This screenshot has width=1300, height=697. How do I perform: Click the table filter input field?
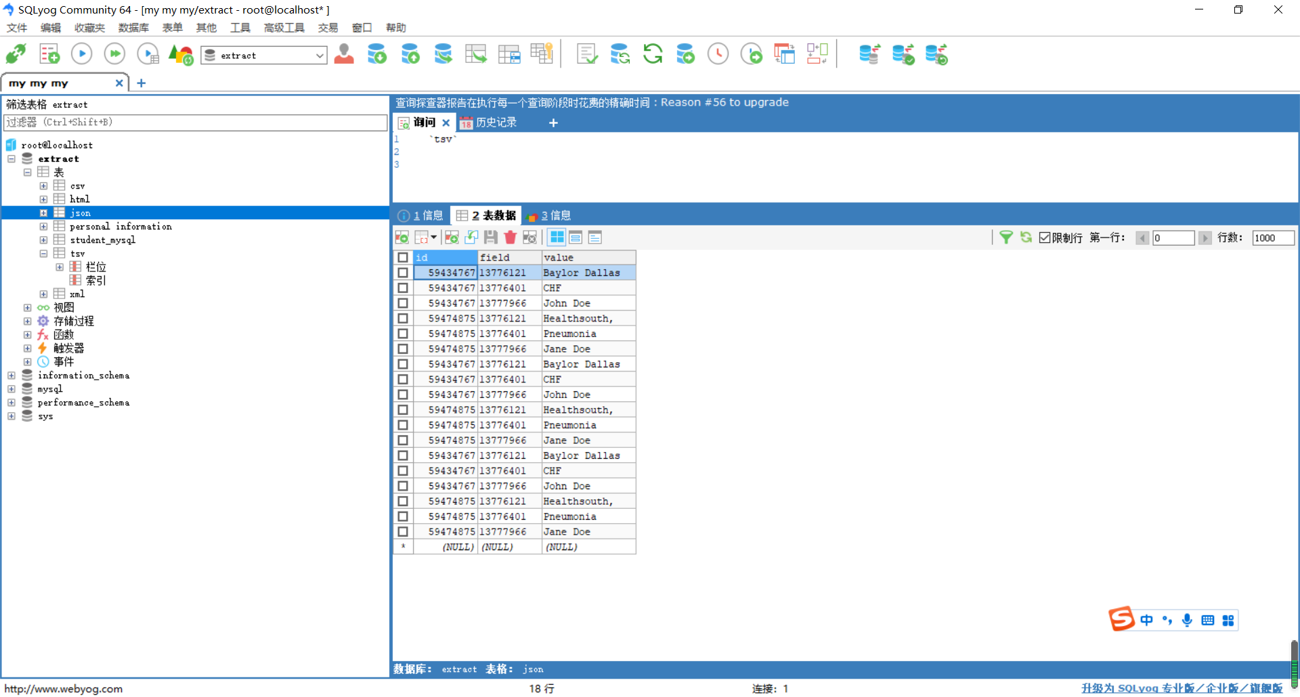coord(196,122)
